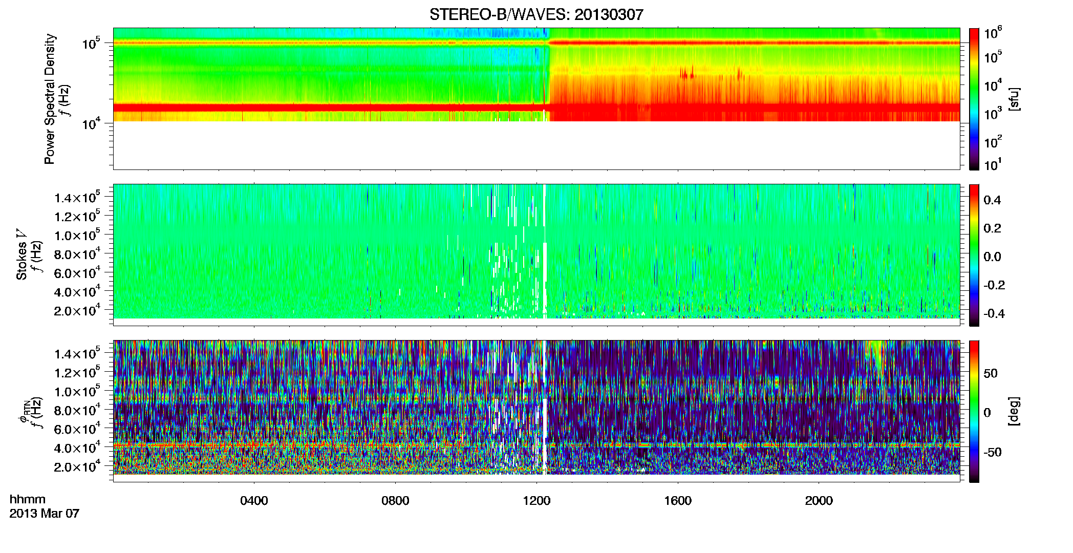Screen dimensions: 1073x553
Task: Click the 0.4 label on the Stokes color bar
Action: [x=992, y=200]
